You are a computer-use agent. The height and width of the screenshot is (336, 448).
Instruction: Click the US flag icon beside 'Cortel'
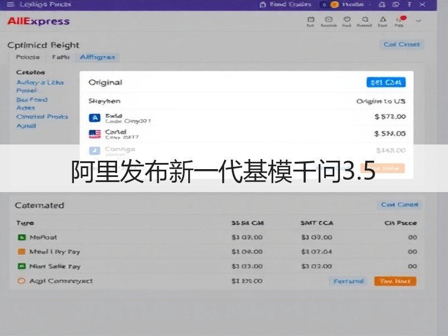pos(95,134)
